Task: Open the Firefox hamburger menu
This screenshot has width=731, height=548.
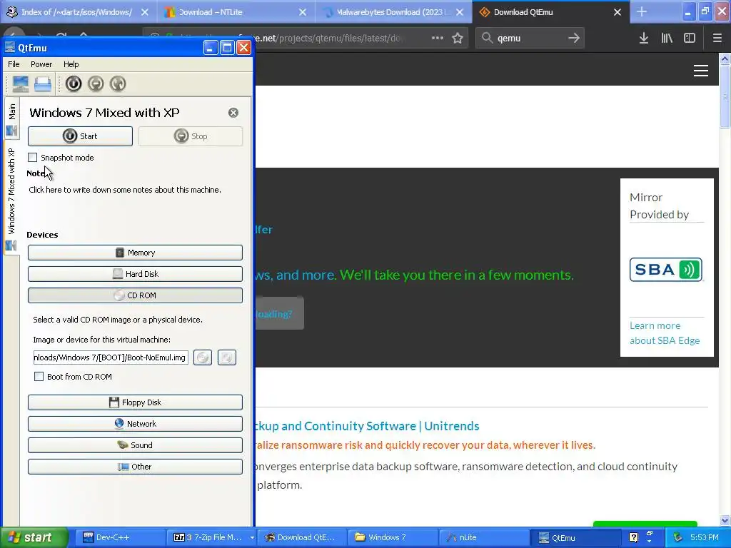Action: click(x=717, y=39)
